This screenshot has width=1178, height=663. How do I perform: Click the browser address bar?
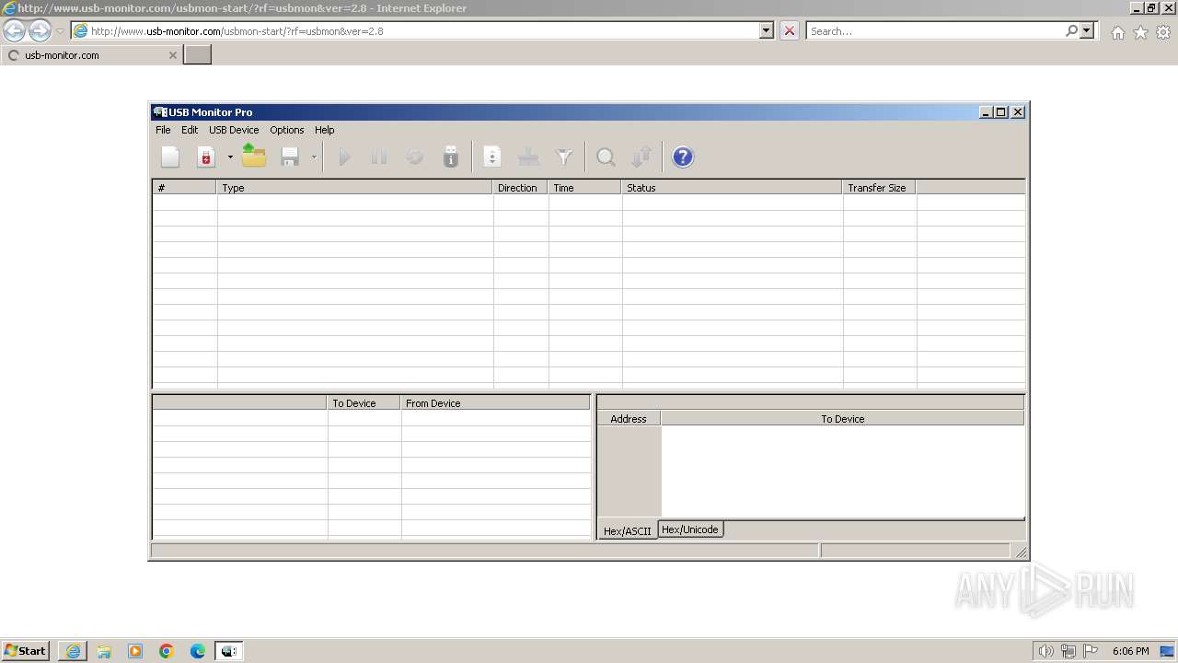(x=416, y=30)
